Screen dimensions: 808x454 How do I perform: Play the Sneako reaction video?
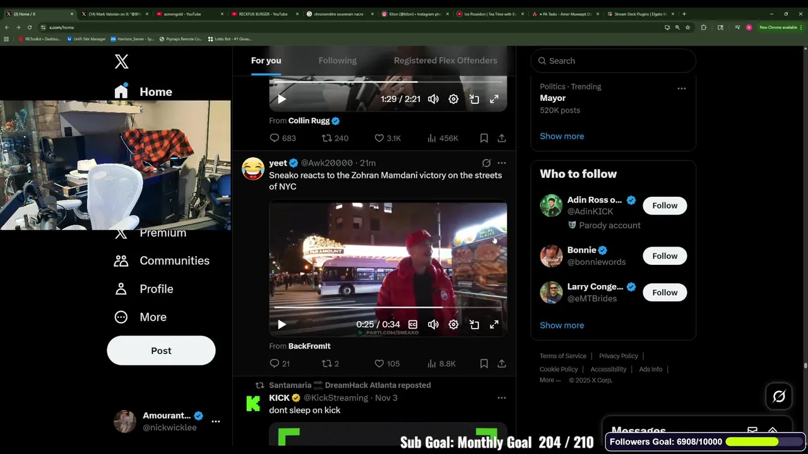(282, 325)
